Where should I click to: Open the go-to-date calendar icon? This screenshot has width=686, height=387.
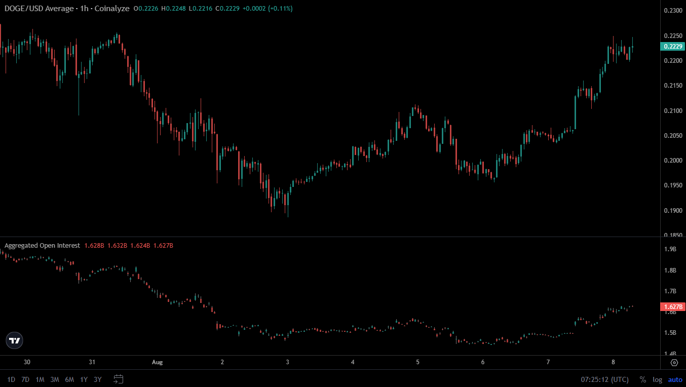[x=119, y=379]
